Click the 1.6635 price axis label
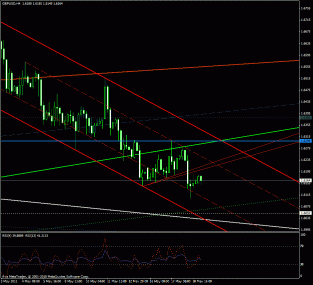The height and width of the screenshot is (285, 313). (305, 43)
